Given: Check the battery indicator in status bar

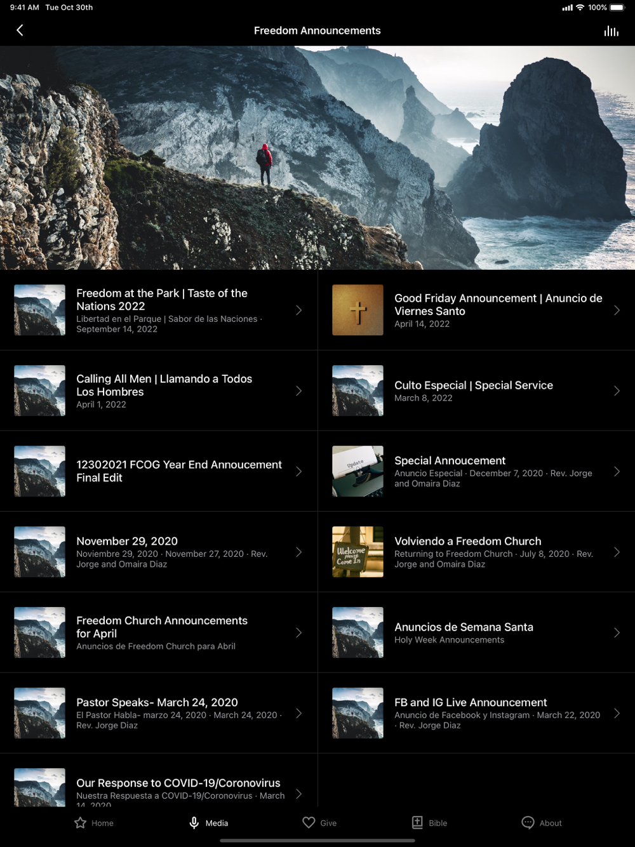Looking at the screenshot, I should click(617, 8).
